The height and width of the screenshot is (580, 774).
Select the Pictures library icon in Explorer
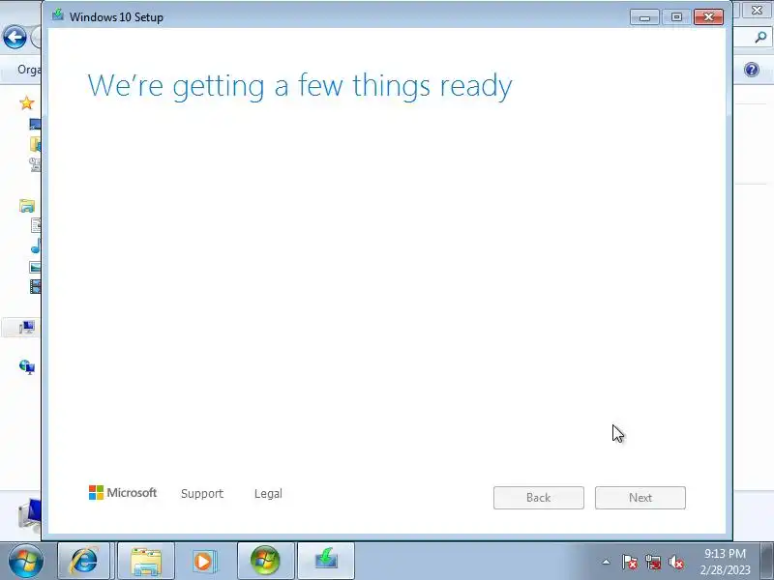tap(35, 267)
